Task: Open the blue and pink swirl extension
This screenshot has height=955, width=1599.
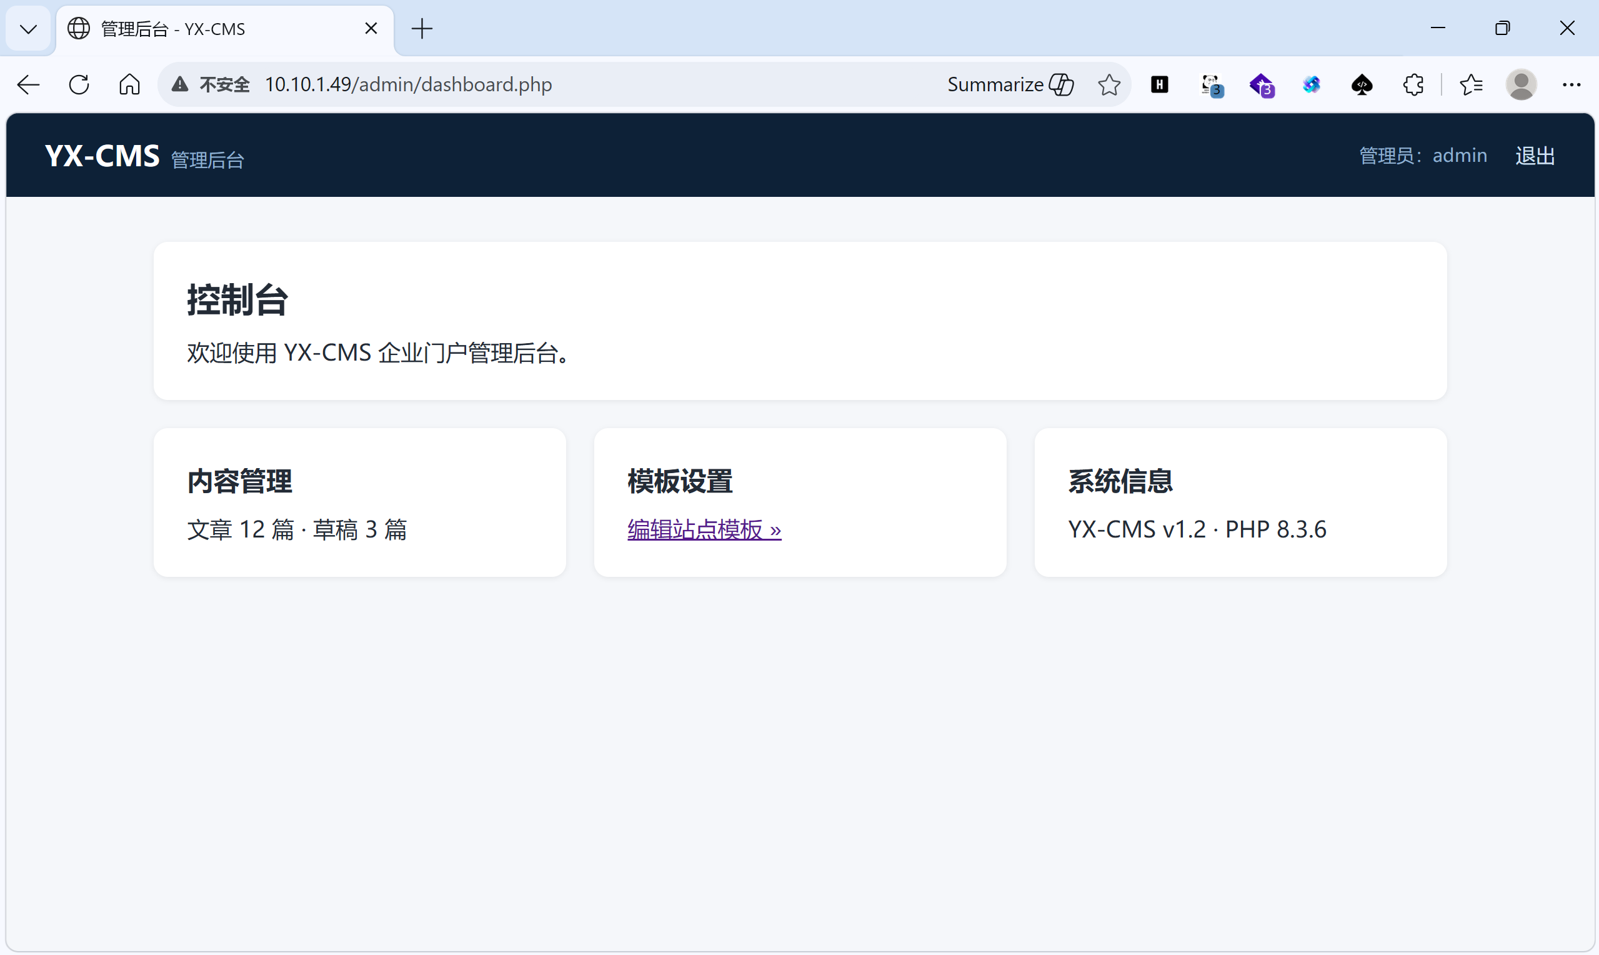Action: [x=1312, y=84]
